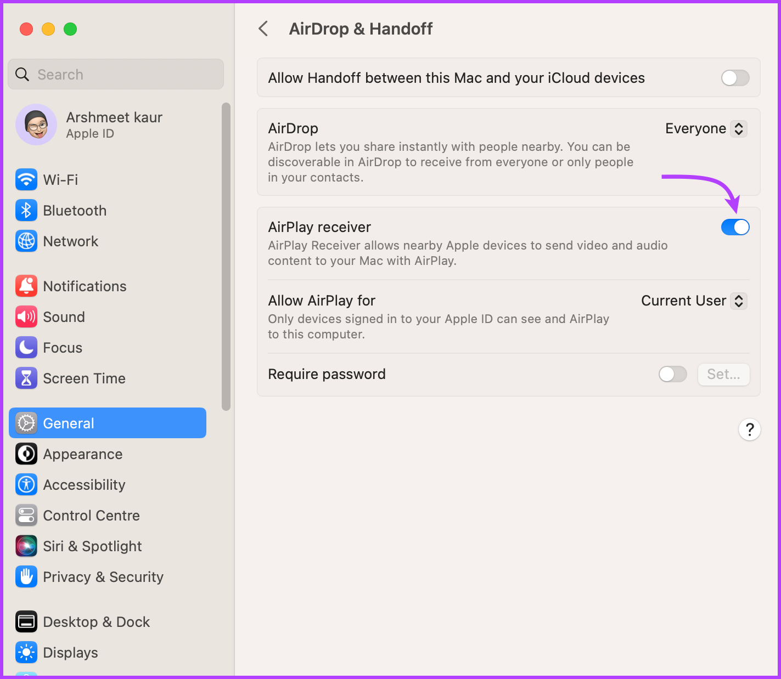
Task: Open Control Centre settings icon
Action: click(x=26, y=515)
